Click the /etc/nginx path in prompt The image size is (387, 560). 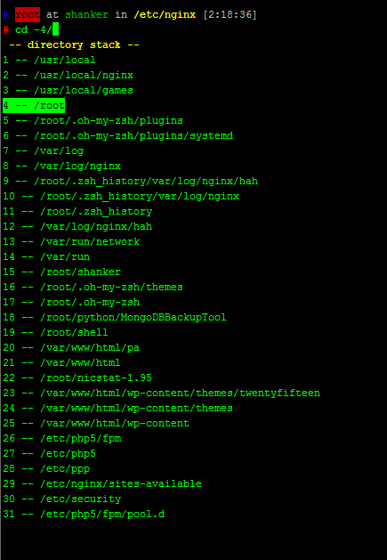coord(165,15)
